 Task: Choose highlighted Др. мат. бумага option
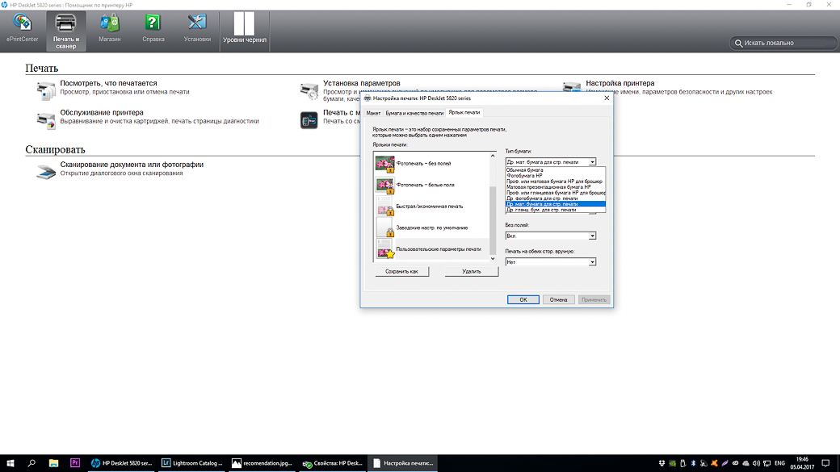click(x=556, y=204)
